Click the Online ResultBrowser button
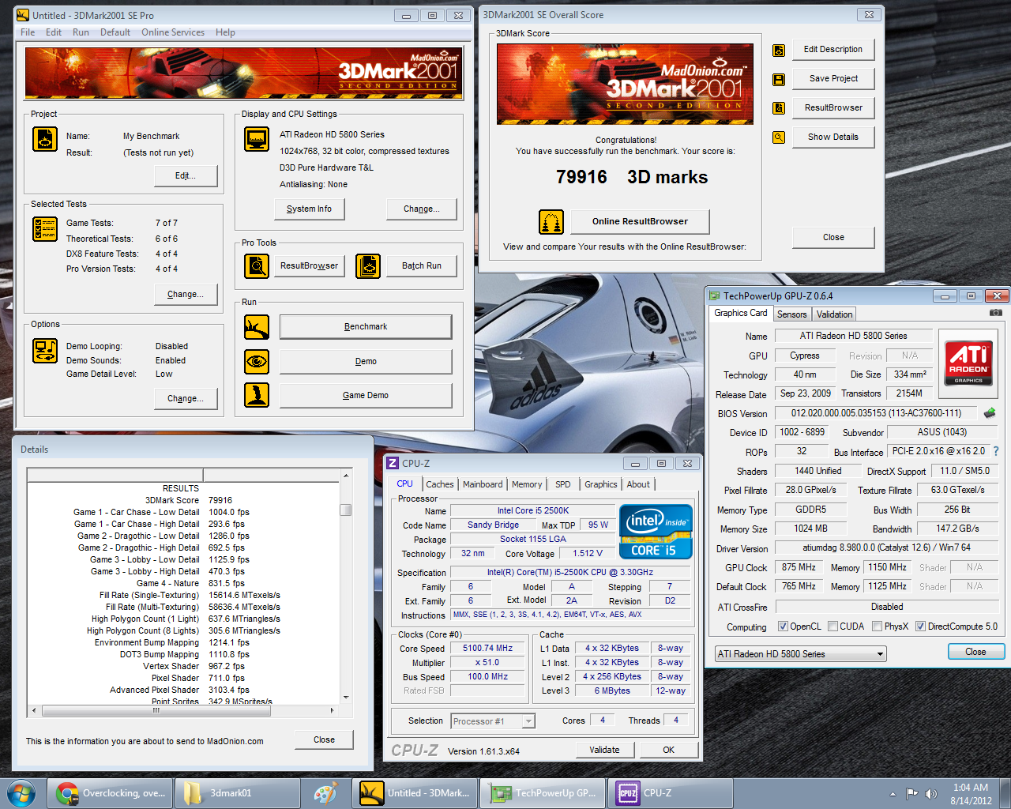 coord(640,222)
